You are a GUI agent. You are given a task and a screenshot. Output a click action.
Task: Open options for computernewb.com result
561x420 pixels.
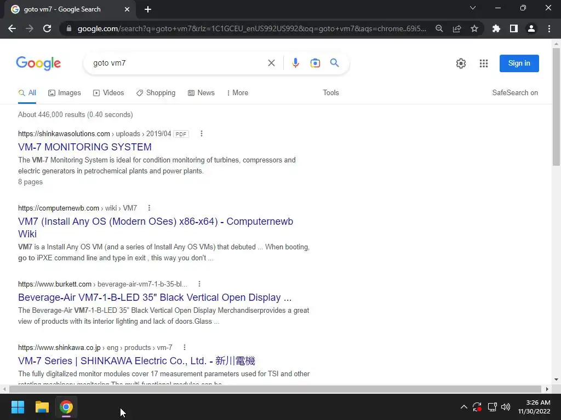(149, 208)
